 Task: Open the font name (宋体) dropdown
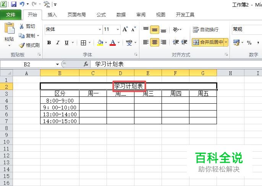pyautogui.click(x=100, y=29)
